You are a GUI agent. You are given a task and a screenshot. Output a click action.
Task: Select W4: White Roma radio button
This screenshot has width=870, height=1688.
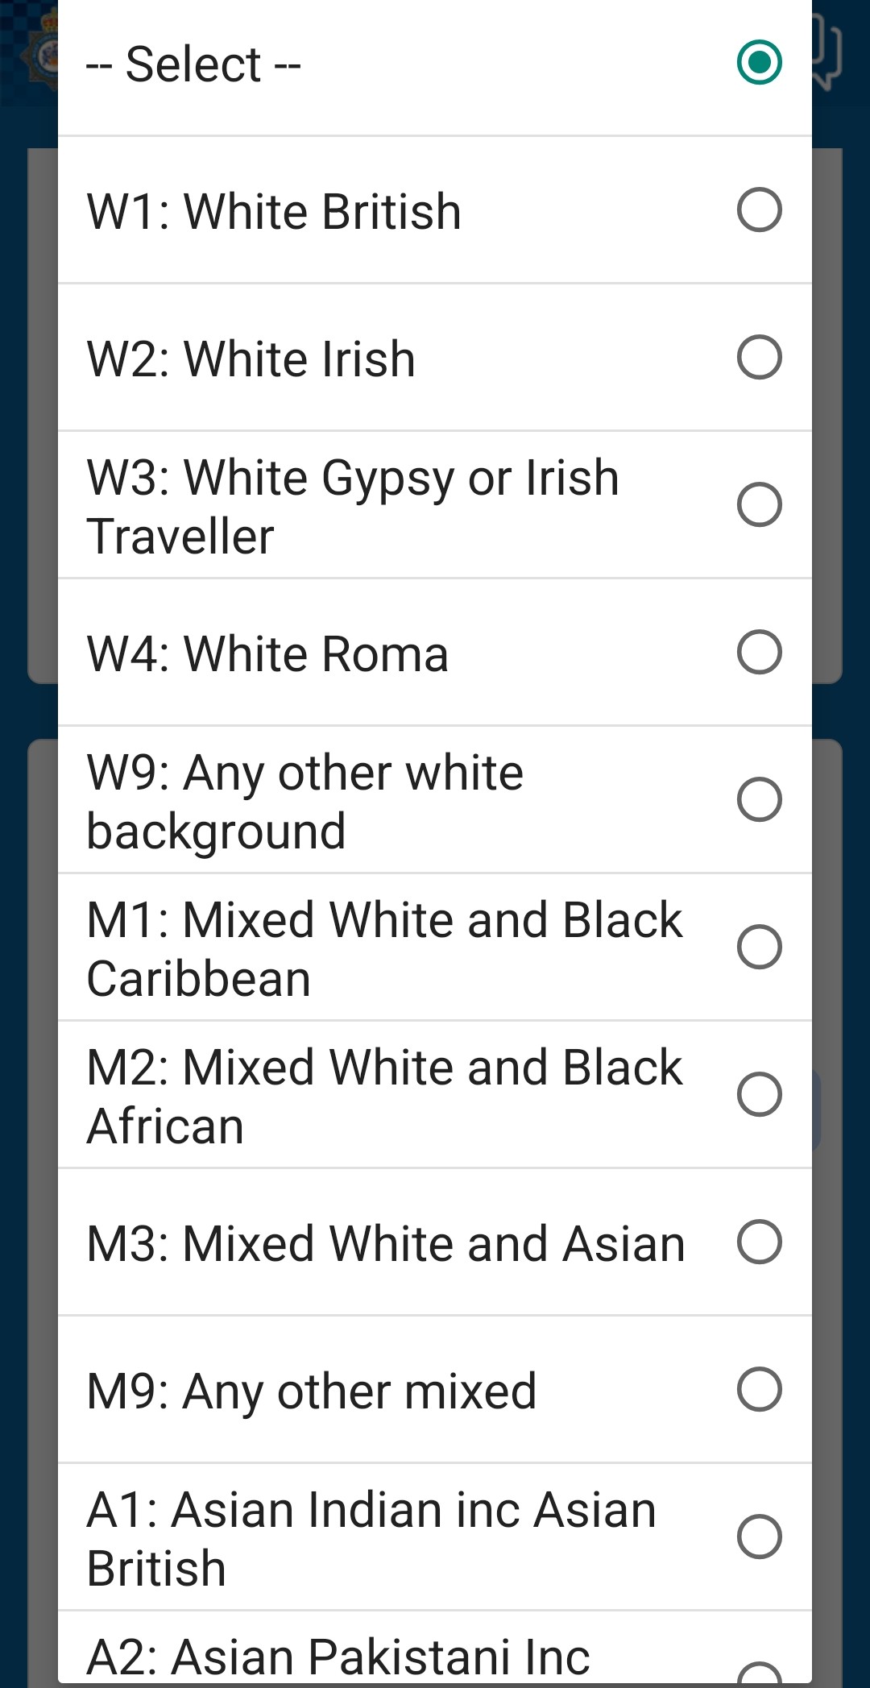point(435,653)
